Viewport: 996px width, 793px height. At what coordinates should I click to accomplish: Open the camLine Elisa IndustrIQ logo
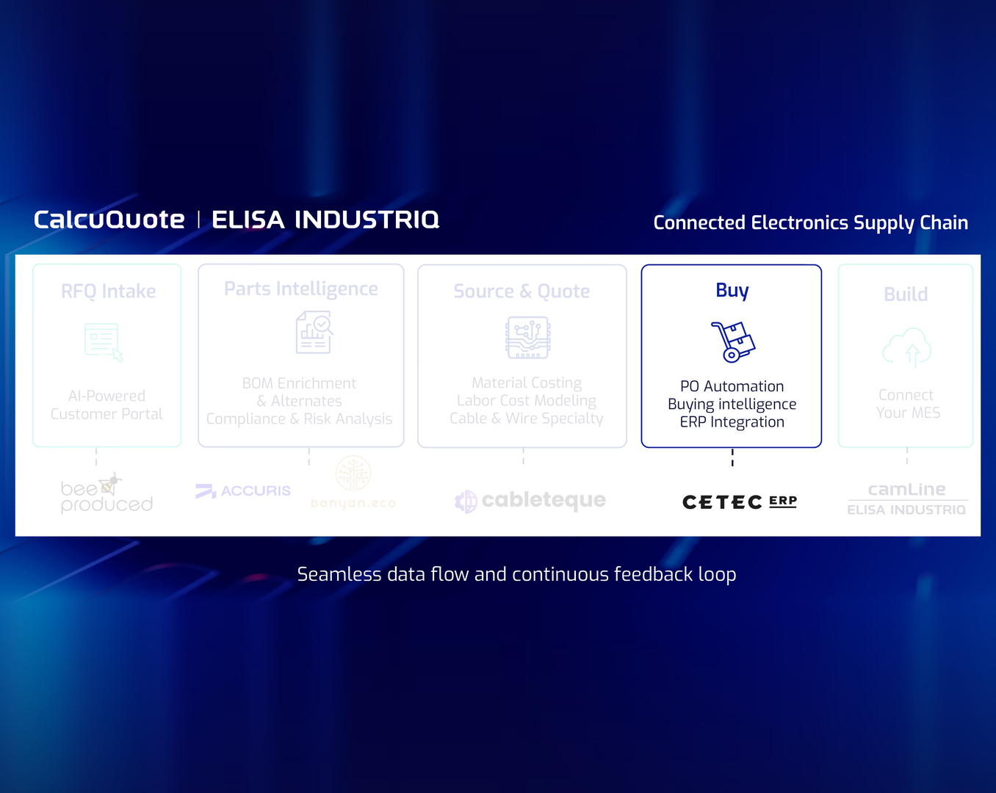pos(907,499)
